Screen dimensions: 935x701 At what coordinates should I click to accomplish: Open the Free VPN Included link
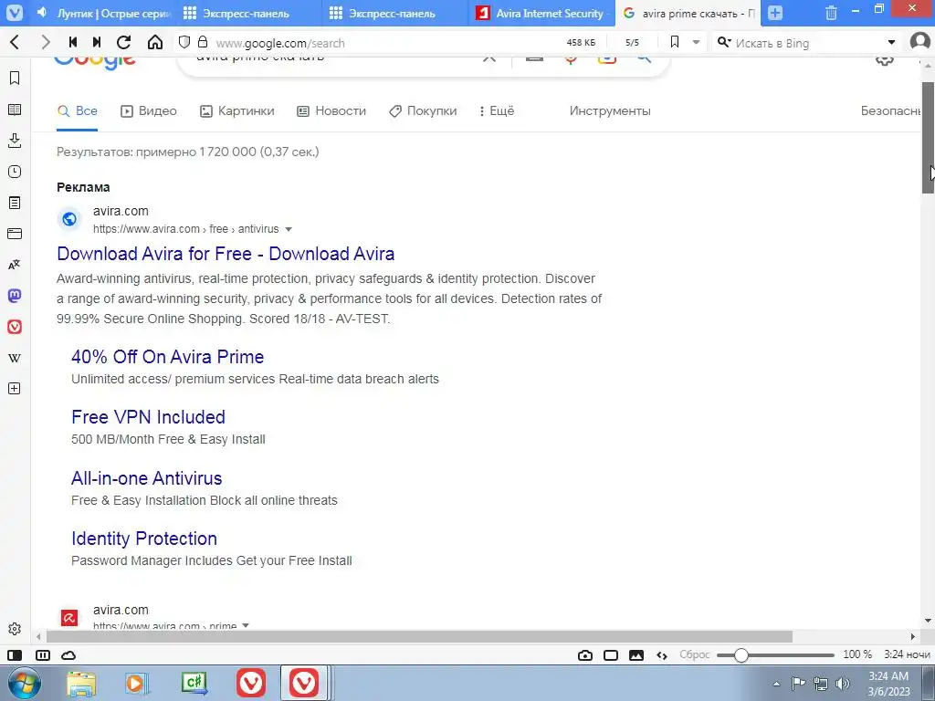click(x=149, y=416)
